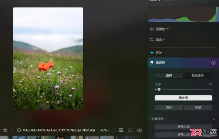Click the red poppy in the photo preview

pyautogui.click(x=46, y=66)
